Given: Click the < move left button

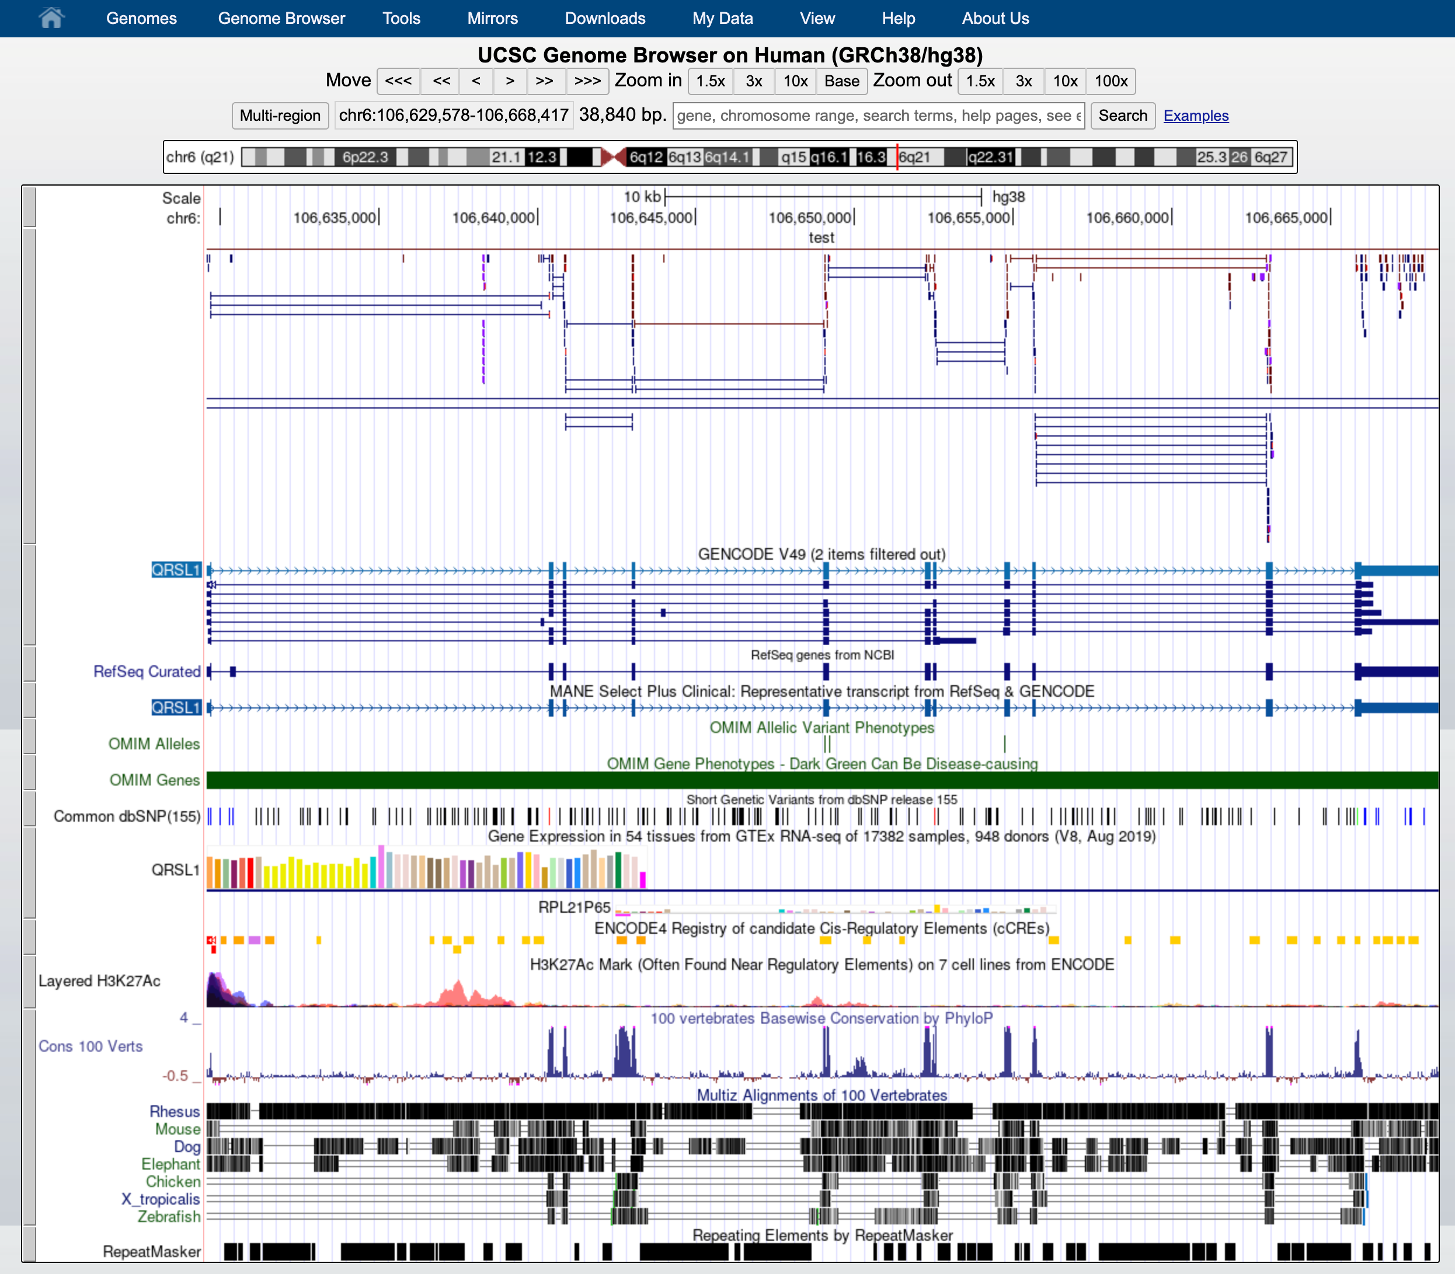Looking at the screenshot, I should 476,81.
